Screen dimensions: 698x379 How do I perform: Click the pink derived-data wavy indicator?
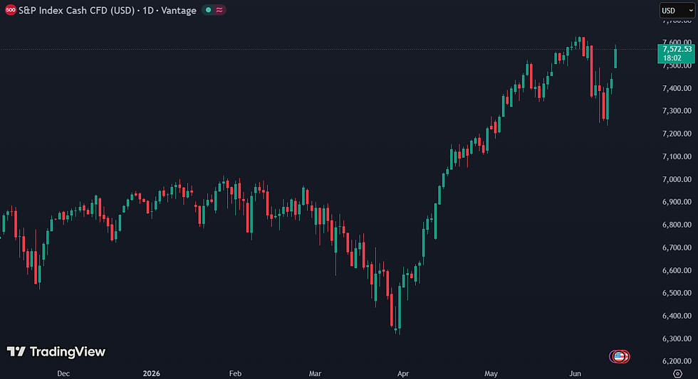219,10
